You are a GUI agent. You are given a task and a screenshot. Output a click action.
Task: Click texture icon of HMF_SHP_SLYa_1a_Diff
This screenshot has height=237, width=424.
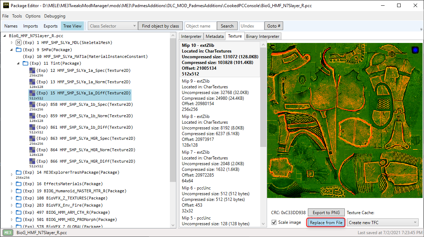coord(32,93)
